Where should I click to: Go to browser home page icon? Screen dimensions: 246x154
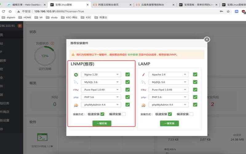(x=10, y=11)
